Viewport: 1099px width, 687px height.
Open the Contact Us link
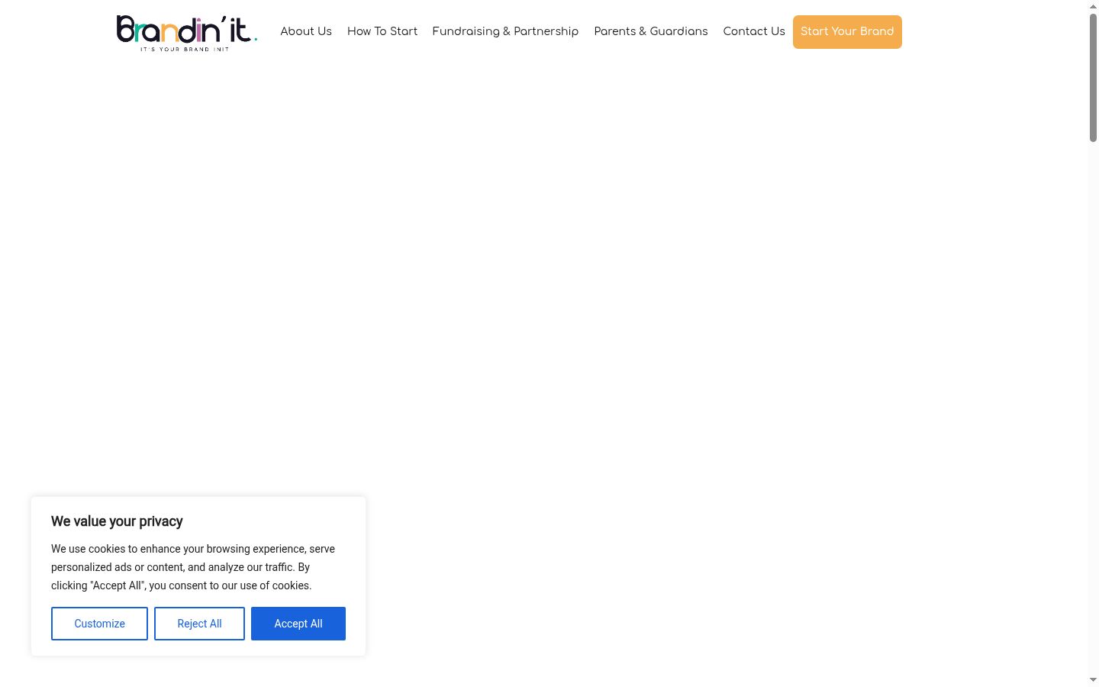point(754,31)
